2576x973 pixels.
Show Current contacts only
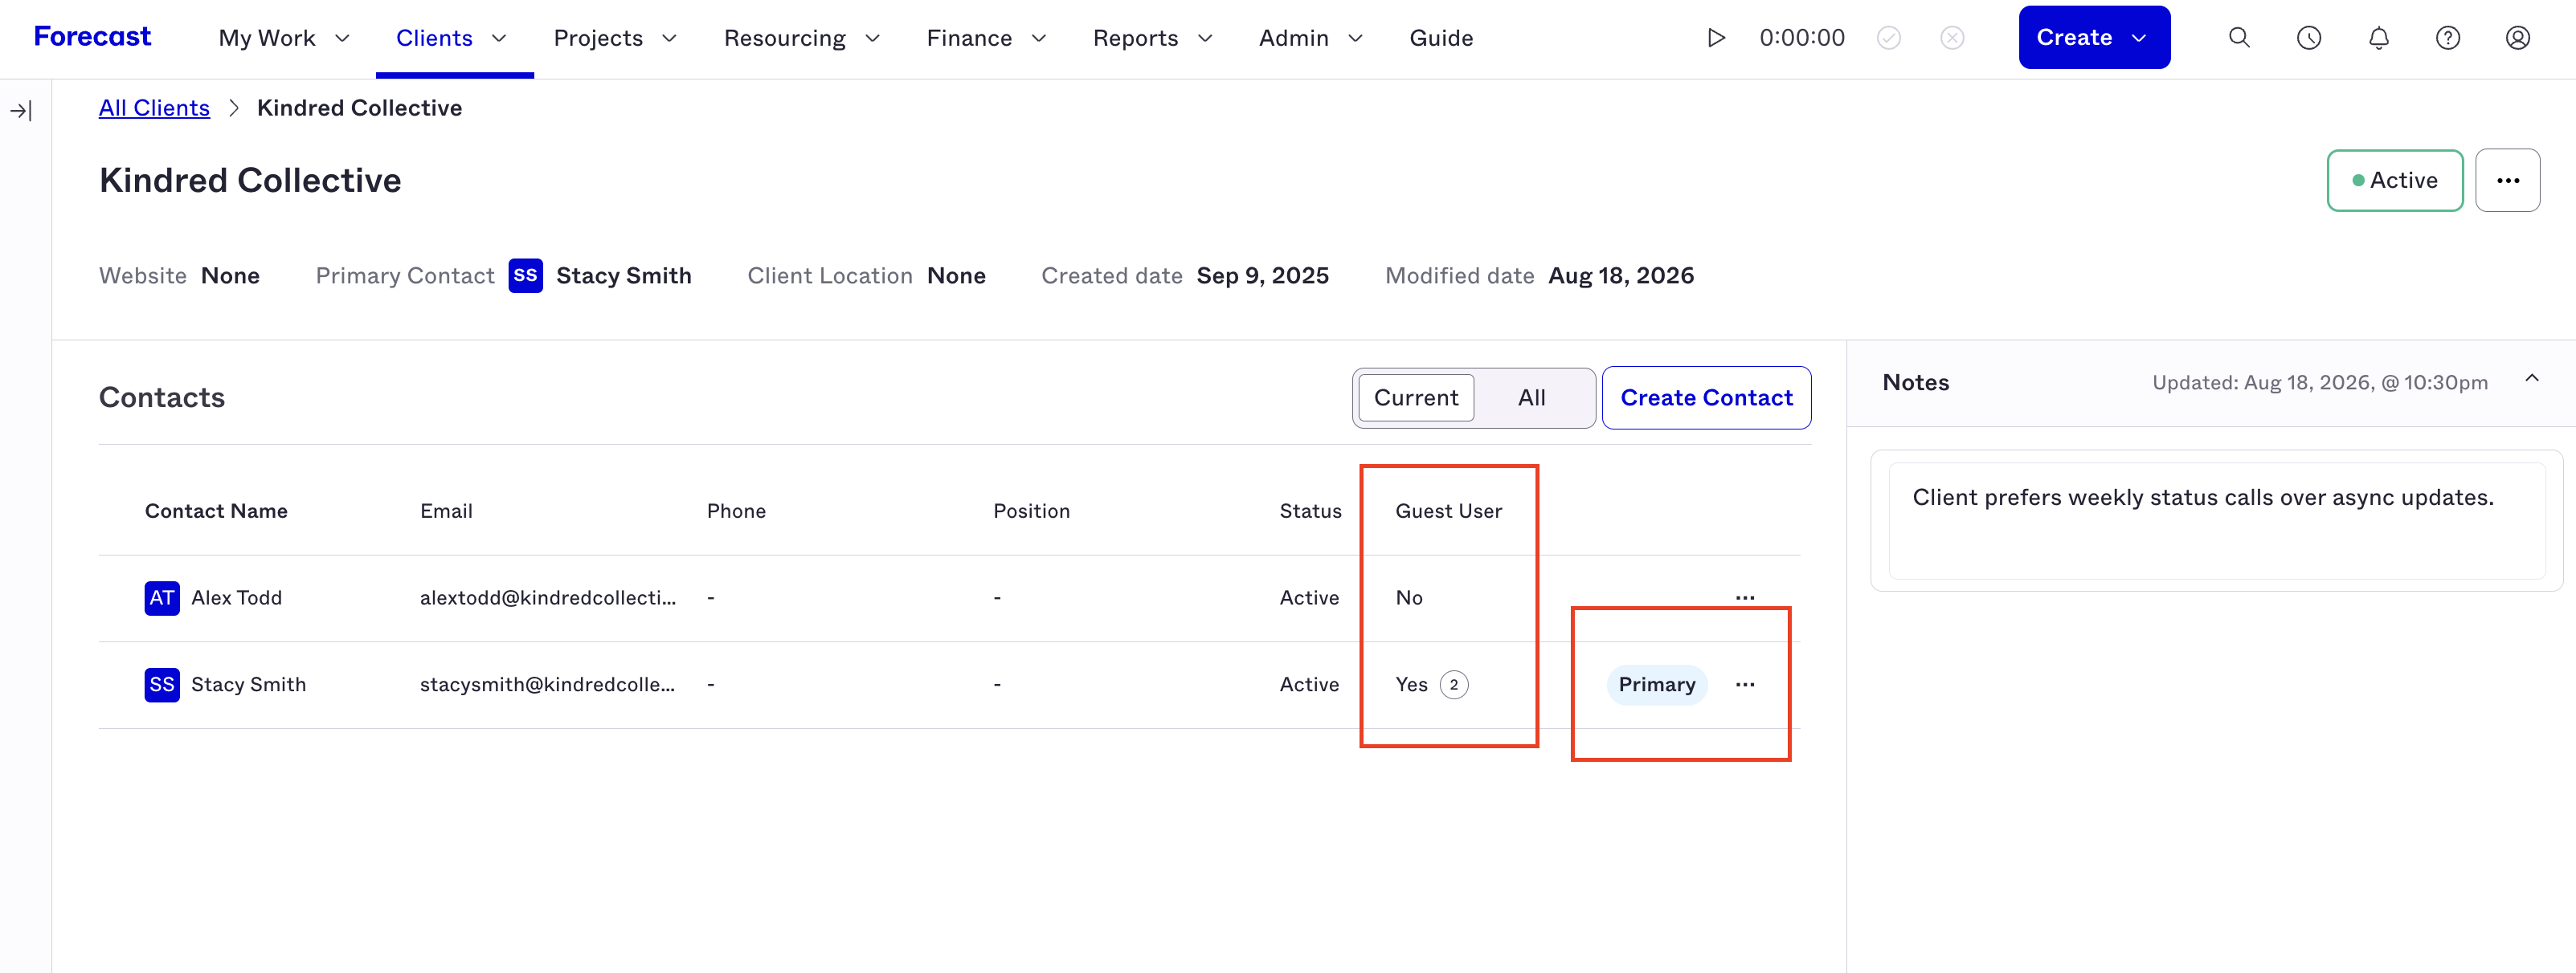pyautogui.click(x=1416, y=397)
